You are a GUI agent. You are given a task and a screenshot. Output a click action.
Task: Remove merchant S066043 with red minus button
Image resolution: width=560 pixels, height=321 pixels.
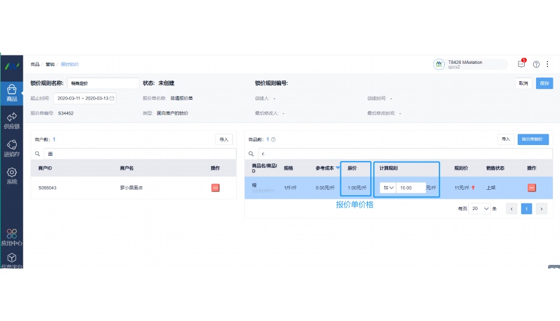point(216,188)
